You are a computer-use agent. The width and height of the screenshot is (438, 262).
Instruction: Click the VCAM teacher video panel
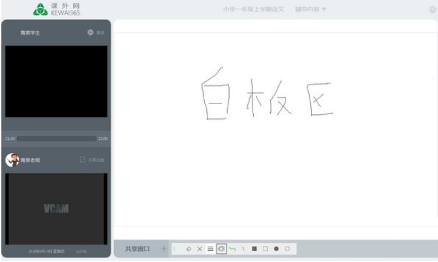[56, 209]
